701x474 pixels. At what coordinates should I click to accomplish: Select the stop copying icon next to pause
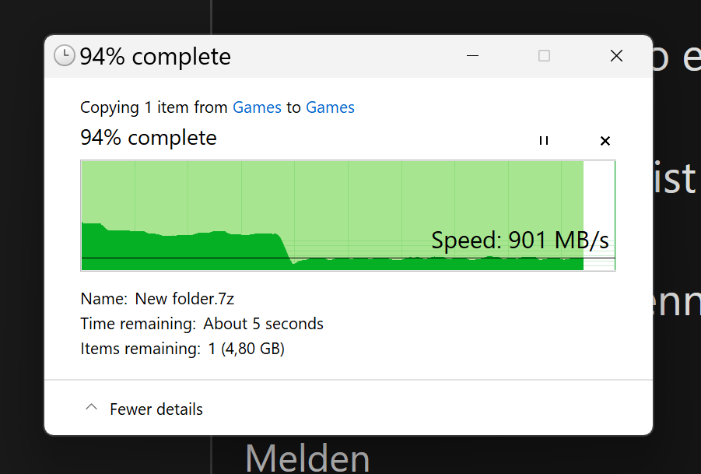[x=605, y=141]
